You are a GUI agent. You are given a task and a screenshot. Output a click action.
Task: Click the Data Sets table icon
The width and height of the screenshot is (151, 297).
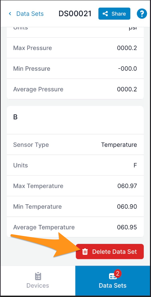point(113,277)
